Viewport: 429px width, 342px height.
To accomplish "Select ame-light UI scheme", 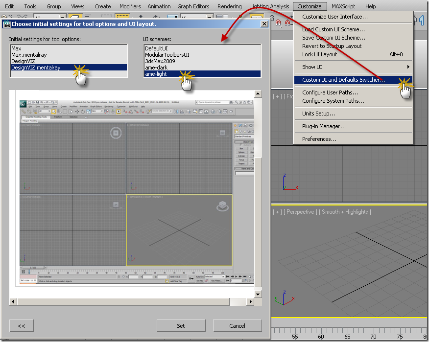I will [202, 74].
